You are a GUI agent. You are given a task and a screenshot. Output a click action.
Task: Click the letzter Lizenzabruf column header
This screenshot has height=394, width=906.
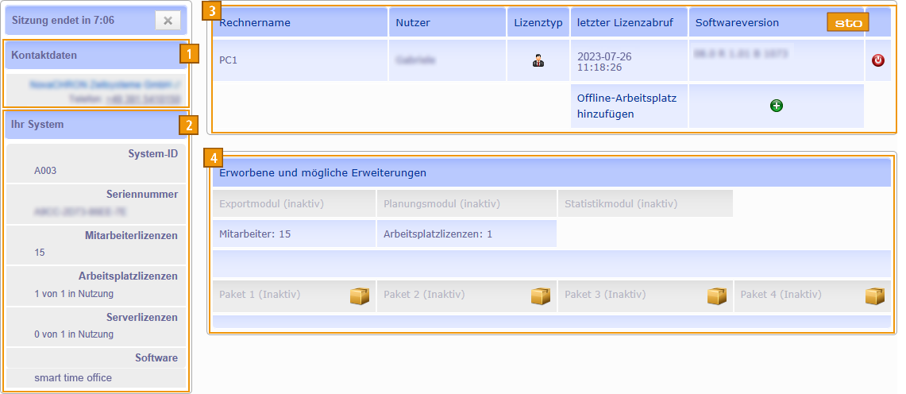625,23
